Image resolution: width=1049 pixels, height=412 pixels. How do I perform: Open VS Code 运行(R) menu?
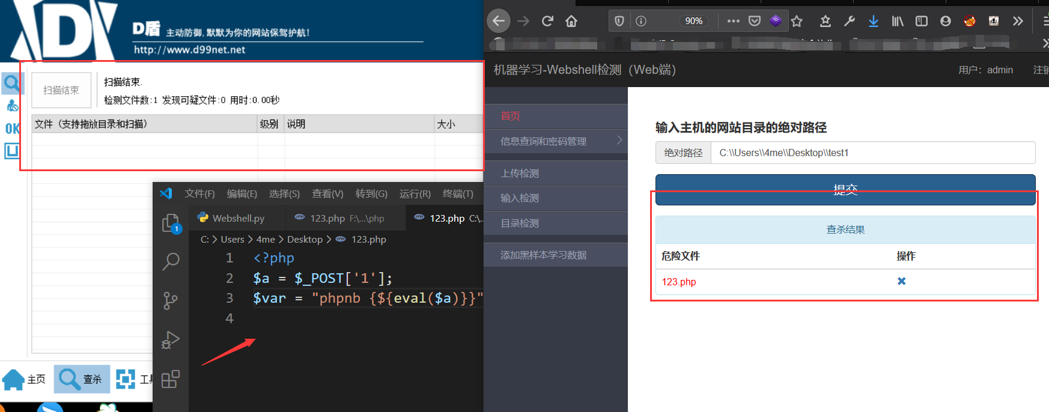tap(415, 193)
